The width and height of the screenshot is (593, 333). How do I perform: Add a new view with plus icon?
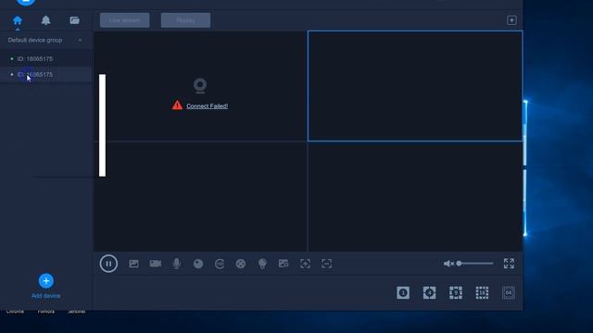click(x=511, y=20)
